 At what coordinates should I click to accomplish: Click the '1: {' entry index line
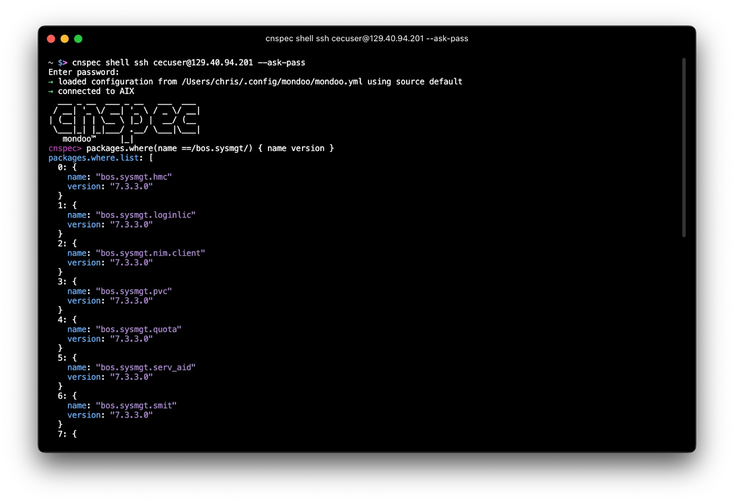click(x=67, y=206)
